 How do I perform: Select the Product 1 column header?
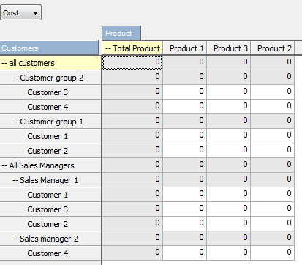185,48
